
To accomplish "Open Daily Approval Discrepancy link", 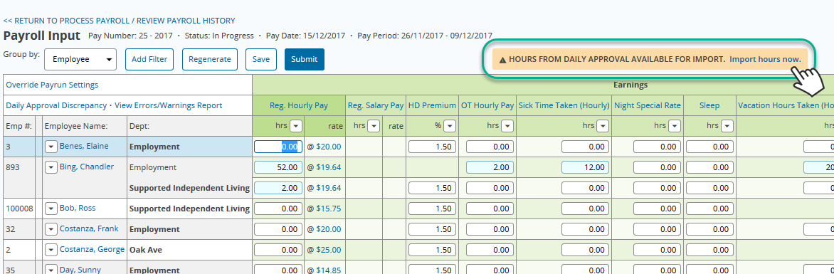I will tap(56, 105).
